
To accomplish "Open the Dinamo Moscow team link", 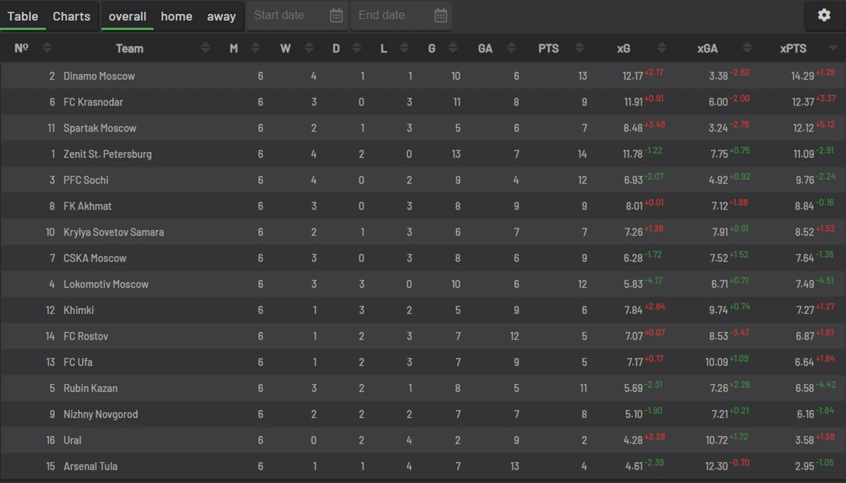I will coord(99,76).
